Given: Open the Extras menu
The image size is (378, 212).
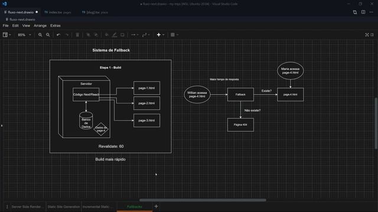Looking at the screenshot, I should click(56, 25).
